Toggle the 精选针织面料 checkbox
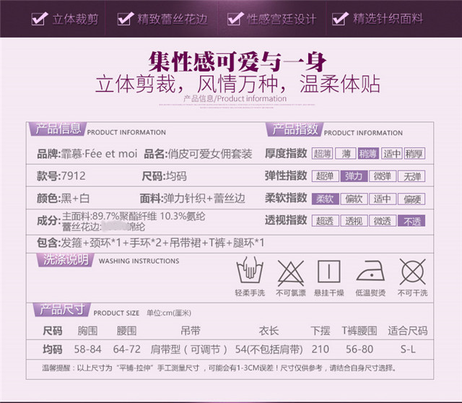The width and height of the screenshot is (462, 403). coord(340,19)
